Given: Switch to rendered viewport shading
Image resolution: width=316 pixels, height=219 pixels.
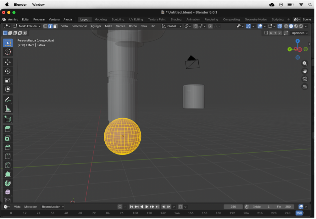Looking at the screenshot, I should (x=300, y=26).
